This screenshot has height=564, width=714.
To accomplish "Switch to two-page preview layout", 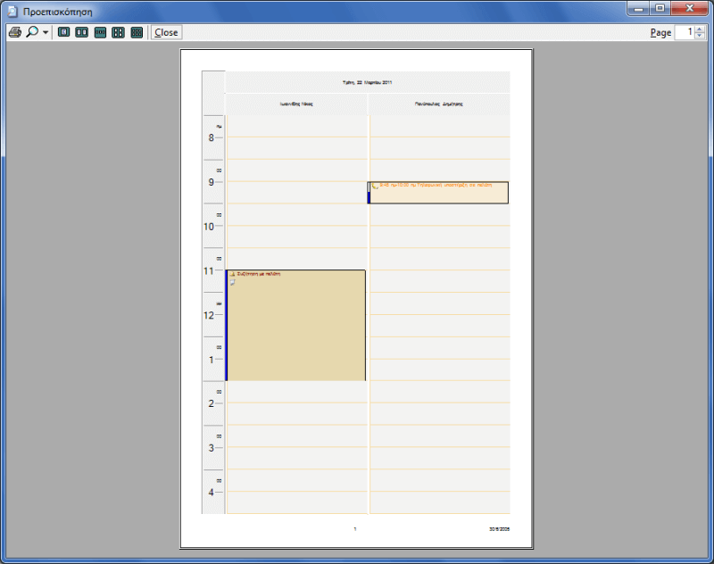I will tap(81, 32).
